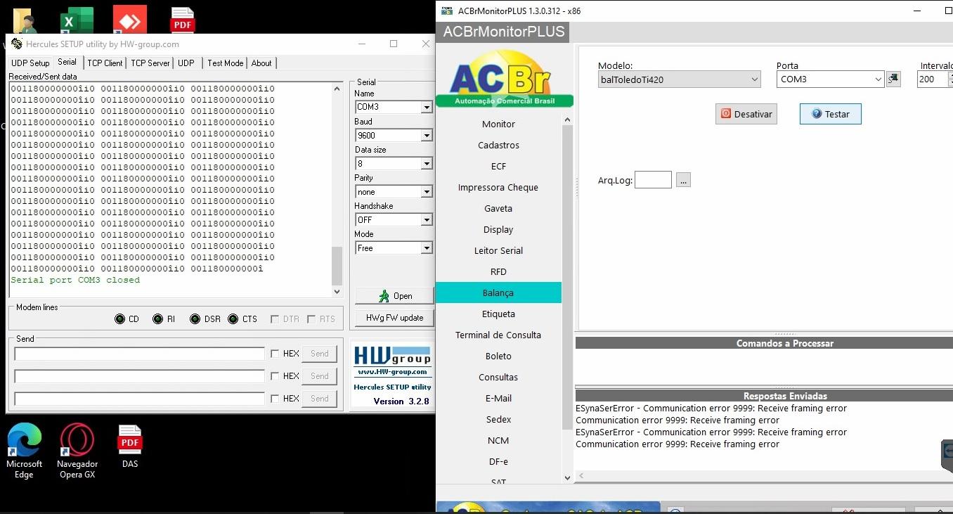Click the Desativar button
This screenshot has height=514, width=953.
point(746,114)
